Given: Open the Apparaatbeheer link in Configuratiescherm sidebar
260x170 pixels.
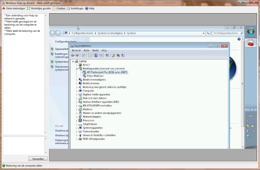Looking at the screenshot, I should [x=62, y=49].
